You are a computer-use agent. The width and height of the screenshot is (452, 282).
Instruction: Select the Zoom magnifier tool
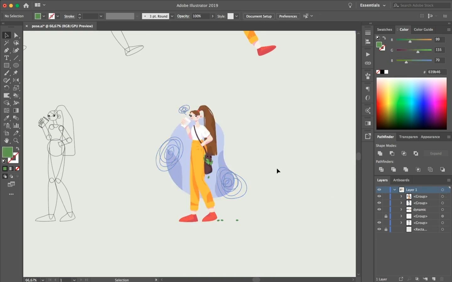tap(16, 141)
